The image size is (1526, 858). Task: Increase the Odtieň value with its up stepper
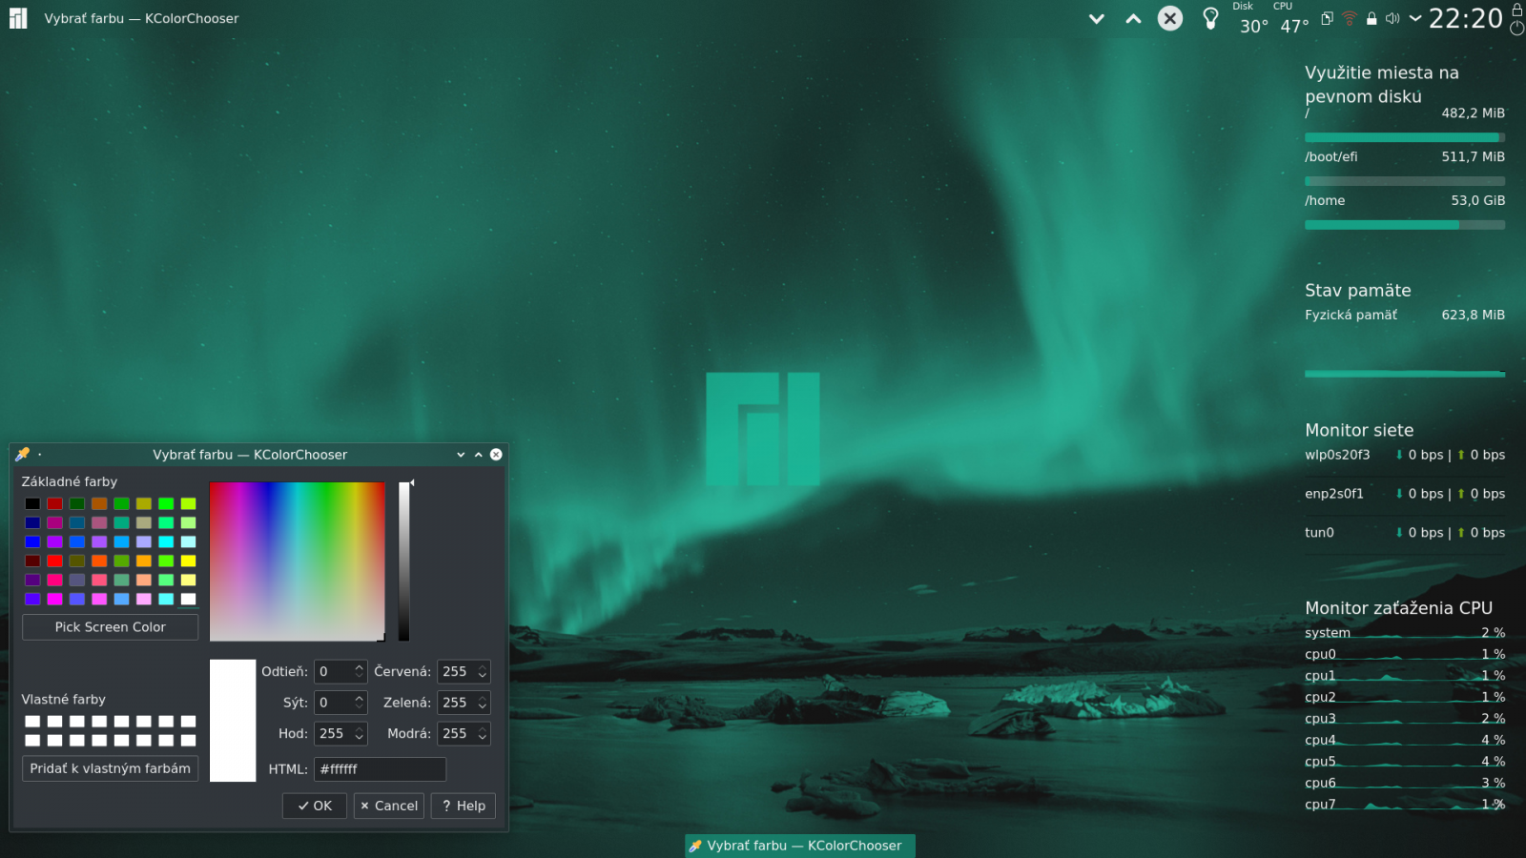click(357, 665)
